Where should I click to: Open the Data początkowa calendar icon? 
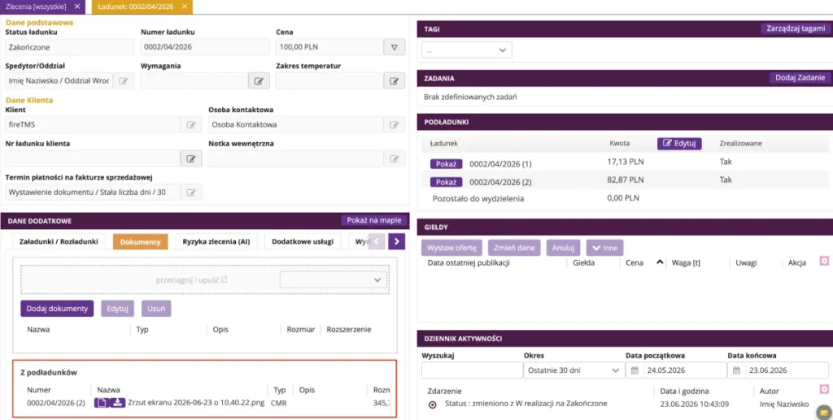635,370
